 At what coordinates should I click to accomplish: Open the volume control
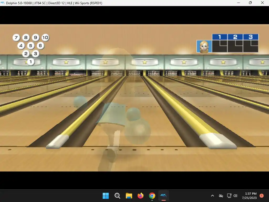pos(235,196)
